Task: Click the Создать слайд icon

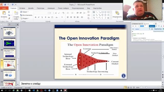Action: pos(16,13)
